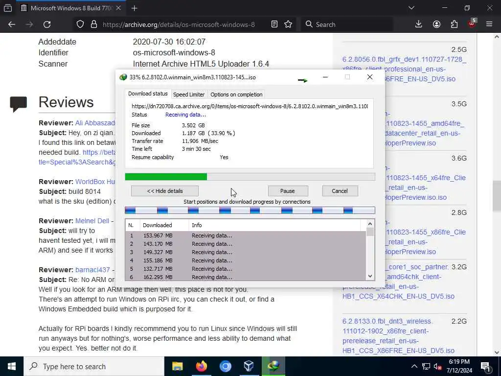Click the Downloaded column header
Viewport: 501px width, 376px height.
[x=164, y=225]
